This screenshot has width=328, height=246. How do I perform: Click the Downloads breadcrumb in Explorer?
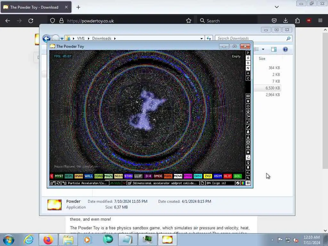[x=102, y=38]
